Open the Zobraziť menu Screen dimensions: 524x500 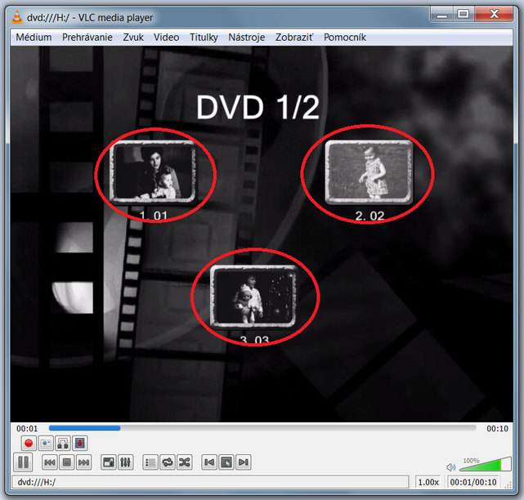294,37
